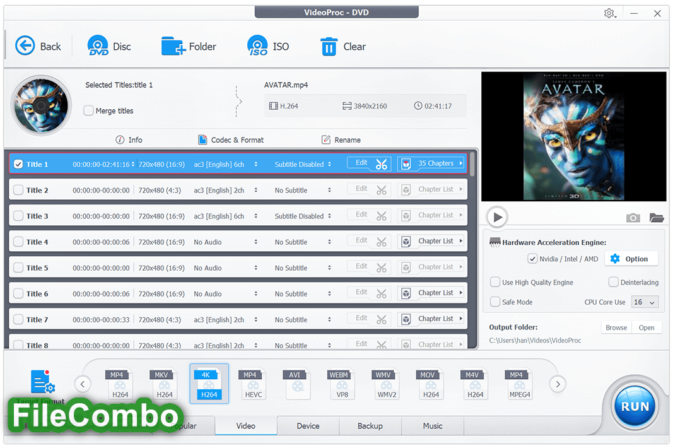Viewport: 673px width, 448px height.
Task: Open Target Format settings icon
Action: pos(42,381)
